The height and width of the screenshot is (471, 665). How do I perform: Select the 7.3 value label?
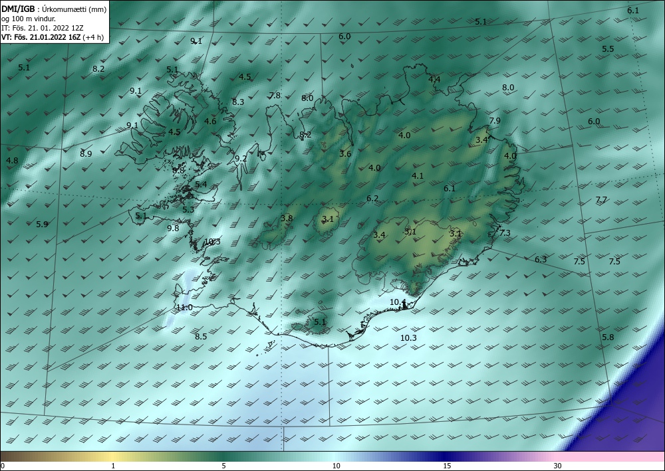[505, 233]
